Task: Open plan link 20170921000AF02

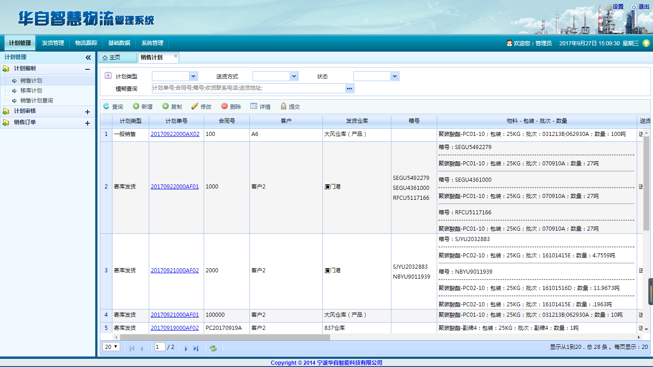Action: tap(175, 270)
